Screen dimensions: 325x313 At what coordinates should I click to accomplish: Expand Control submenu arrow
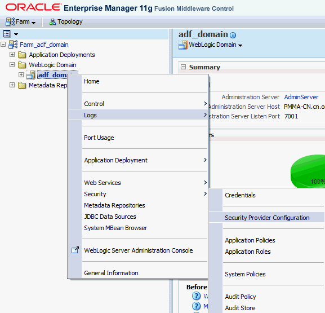coord(205,103)
